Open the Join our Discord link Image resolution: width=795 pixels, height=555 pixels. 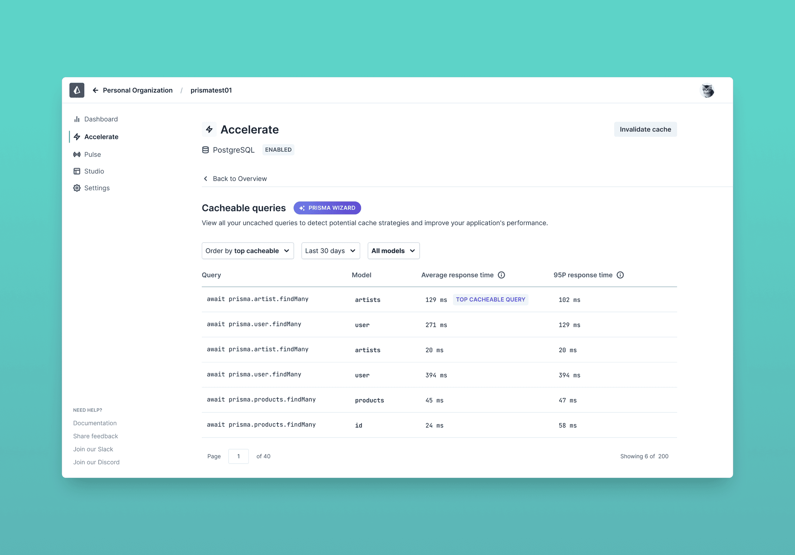(x=96, y=462)
